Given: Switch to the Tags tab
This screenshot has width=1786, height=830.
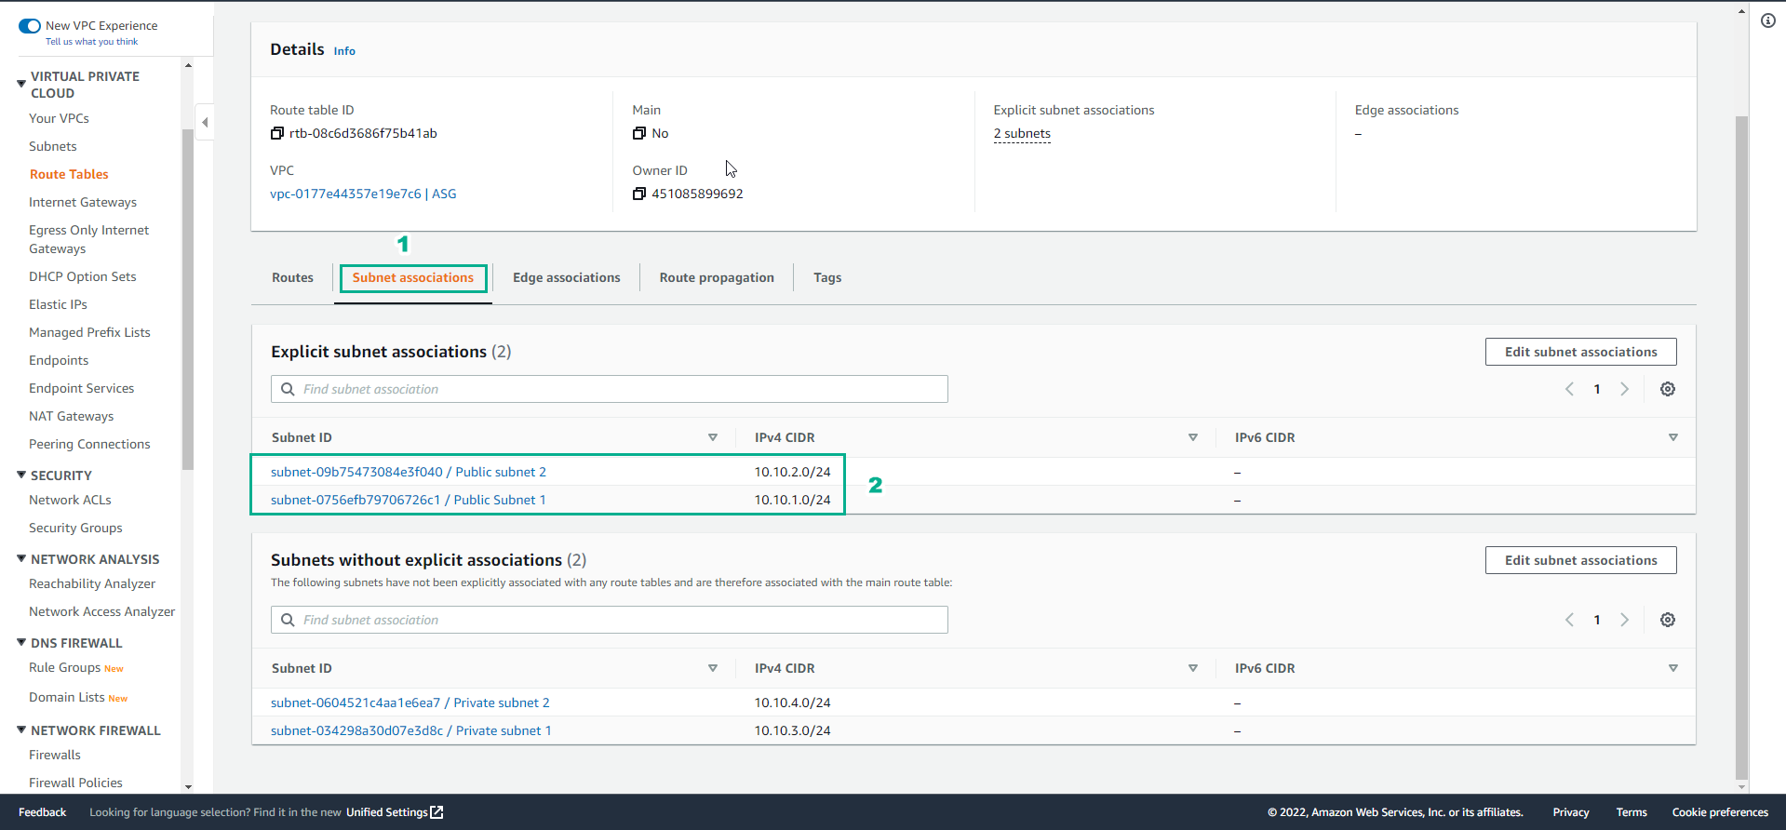Looking at the screenshot, I should pyautogui.click(x=827, y=277).
